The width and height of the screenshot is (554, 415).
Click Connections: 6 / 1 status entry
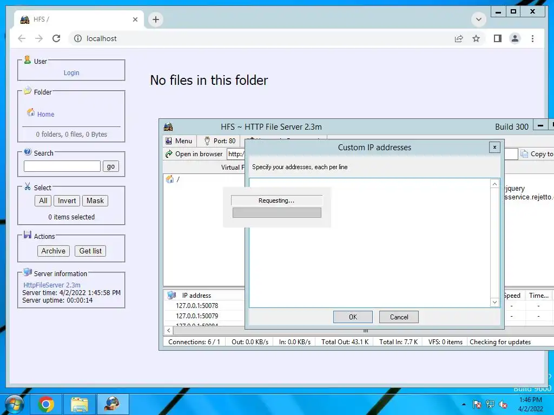(194, 342)
